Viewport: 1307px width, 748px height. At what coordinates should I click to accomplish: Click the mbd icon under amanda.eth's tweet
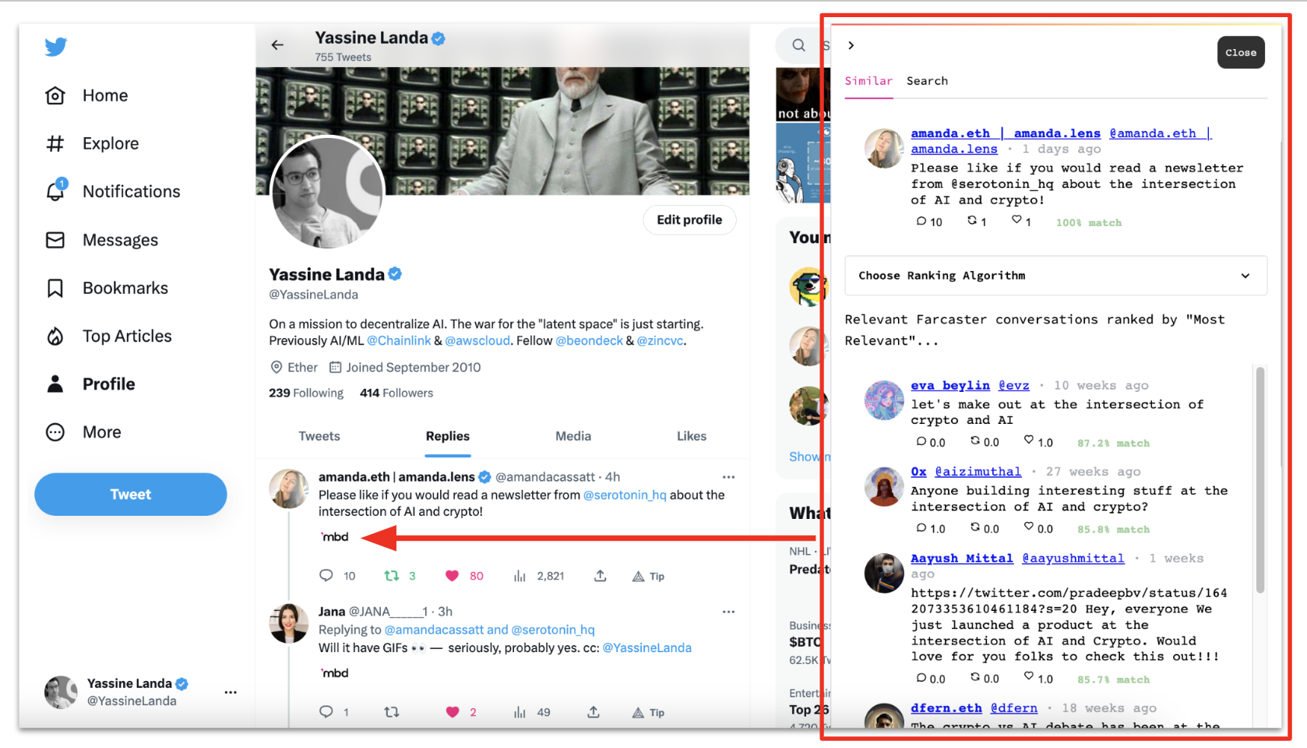point(335,537)
